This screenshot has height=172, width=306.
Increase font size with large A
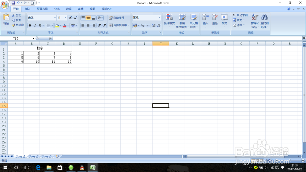coord(70,18)
